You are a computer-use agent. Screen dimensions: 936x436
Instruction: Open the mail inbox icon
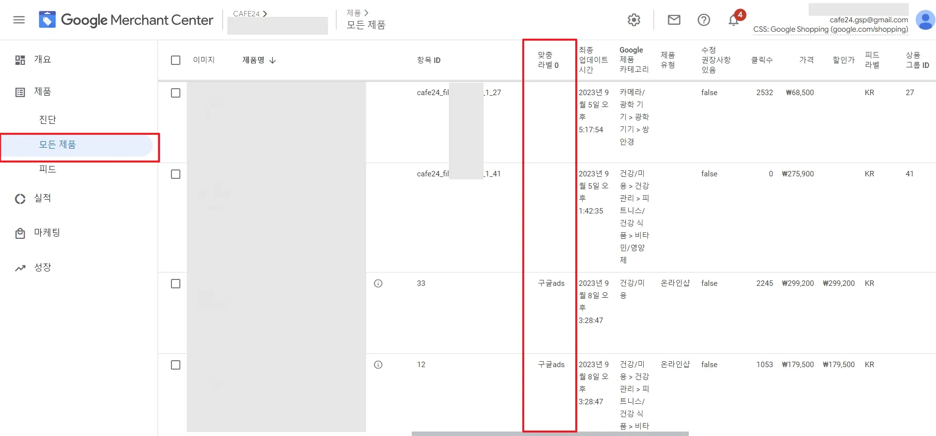674,20
